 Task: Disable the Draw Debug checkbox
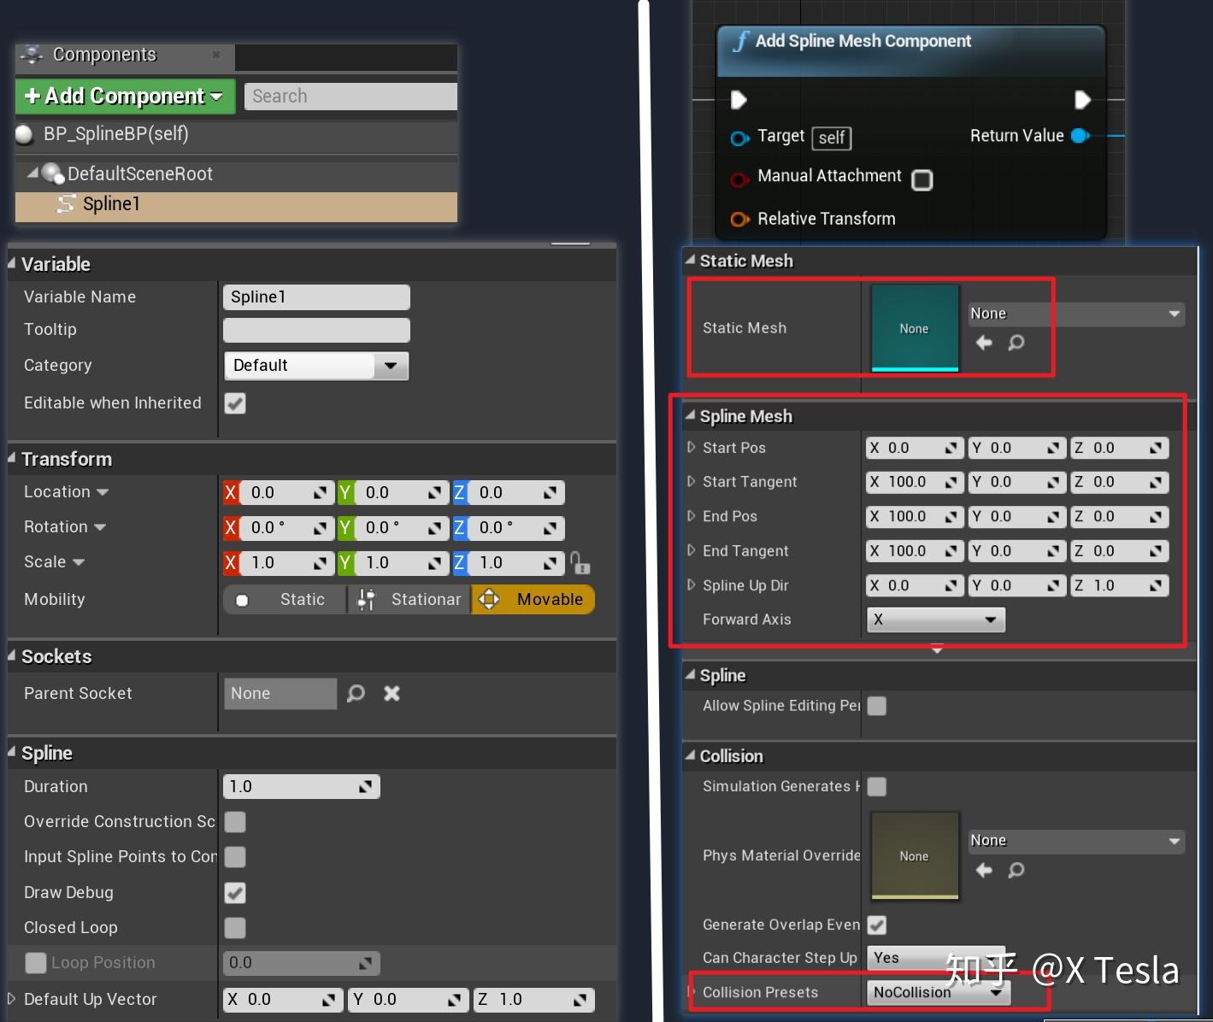click(x=235, y=892)
